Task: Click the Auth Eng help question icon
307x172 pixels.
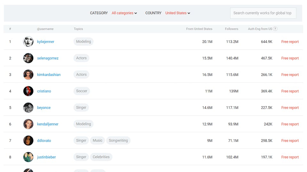Action: pos(275,29)
